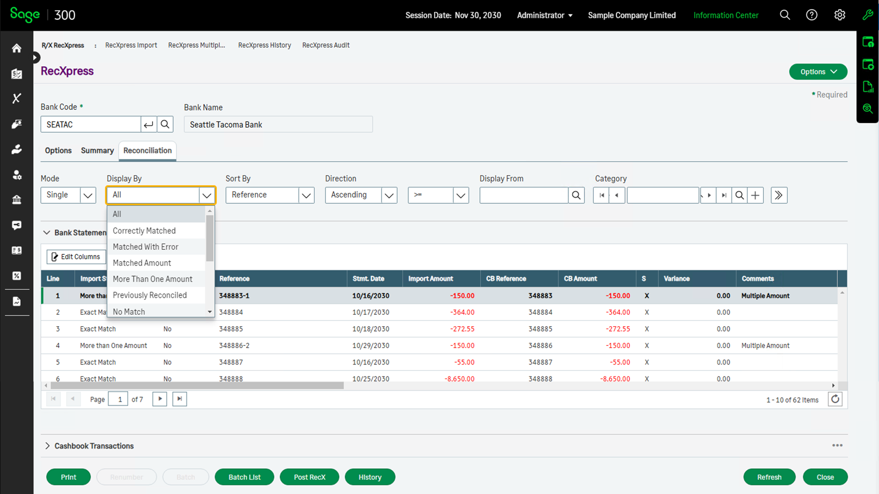The image size is (879, 494).
Task: Open the Direction dropdown showing Ascending
Action: click(361, 195)
